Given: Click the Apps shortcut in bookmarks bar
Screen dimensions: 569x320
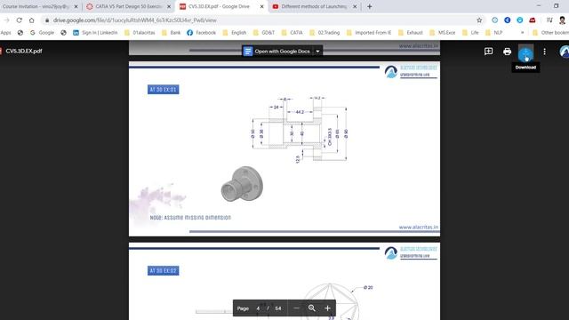Looking at the screenshot, I should 5,33.
